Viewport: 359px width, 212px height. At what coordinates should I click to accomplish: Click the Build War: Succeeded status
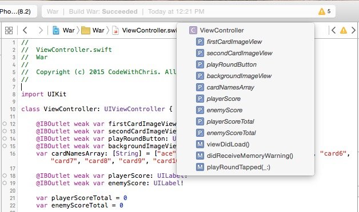[x=103, y=11]
